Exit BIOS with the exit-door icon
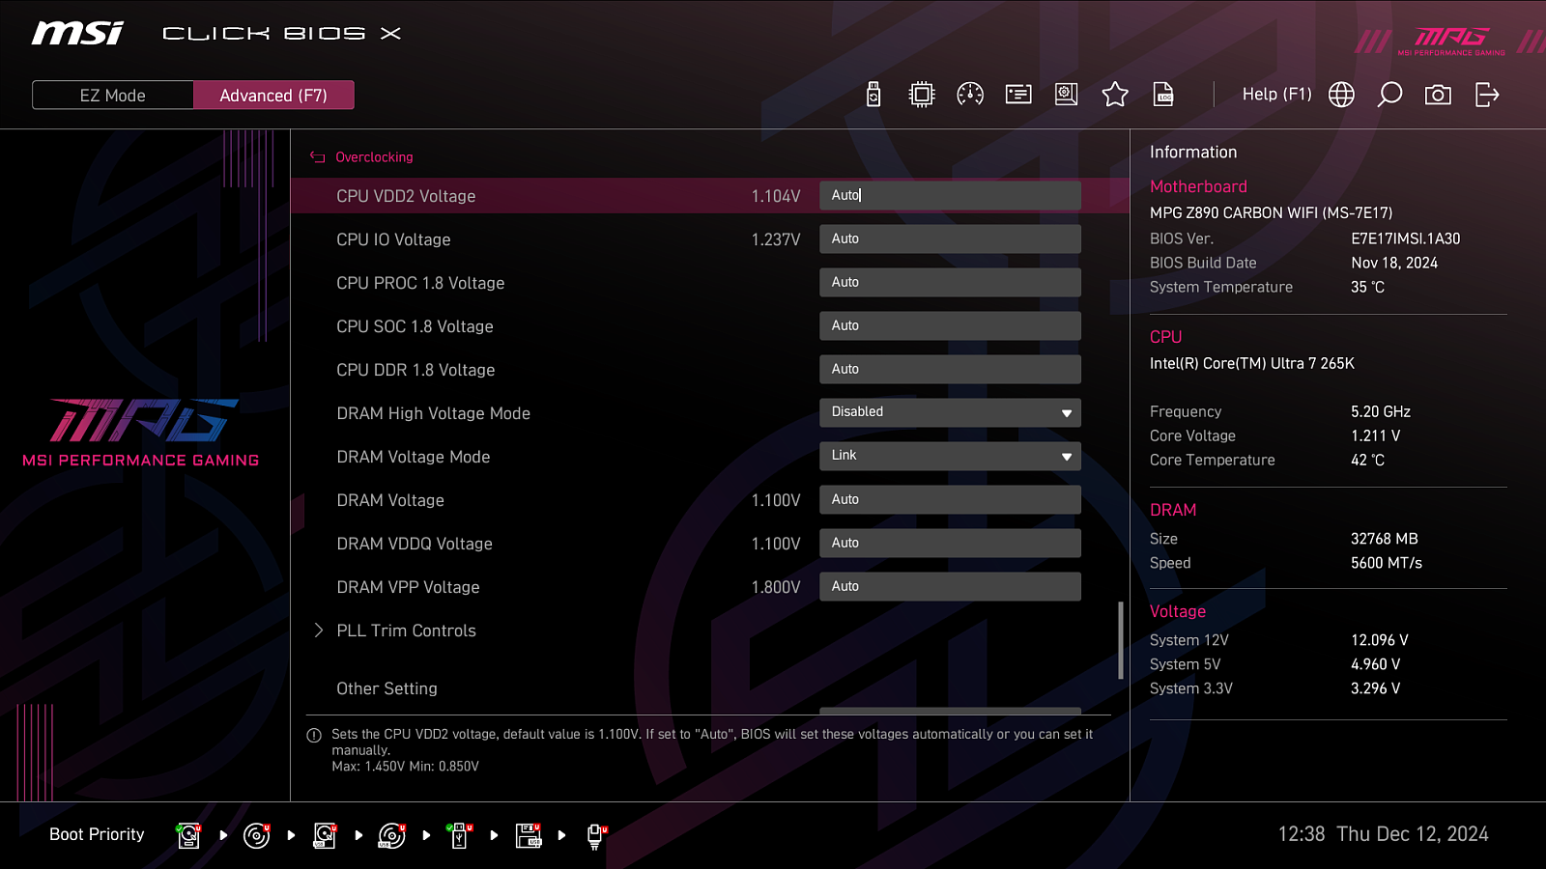This screenshot has height=869, width=1546. [x=1487, y=95]
